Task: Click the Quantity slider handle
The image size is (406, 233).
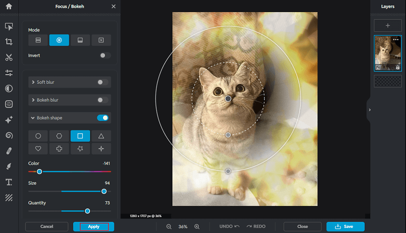Action: tap(88, 211)
